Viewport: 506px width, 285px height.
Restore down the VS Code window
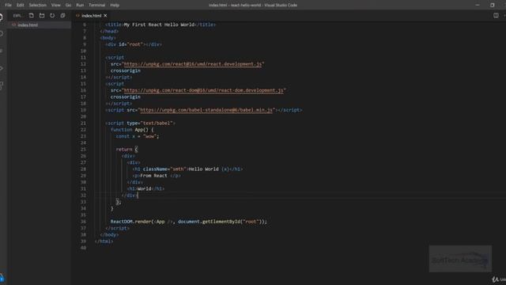[x=492, y=6]
